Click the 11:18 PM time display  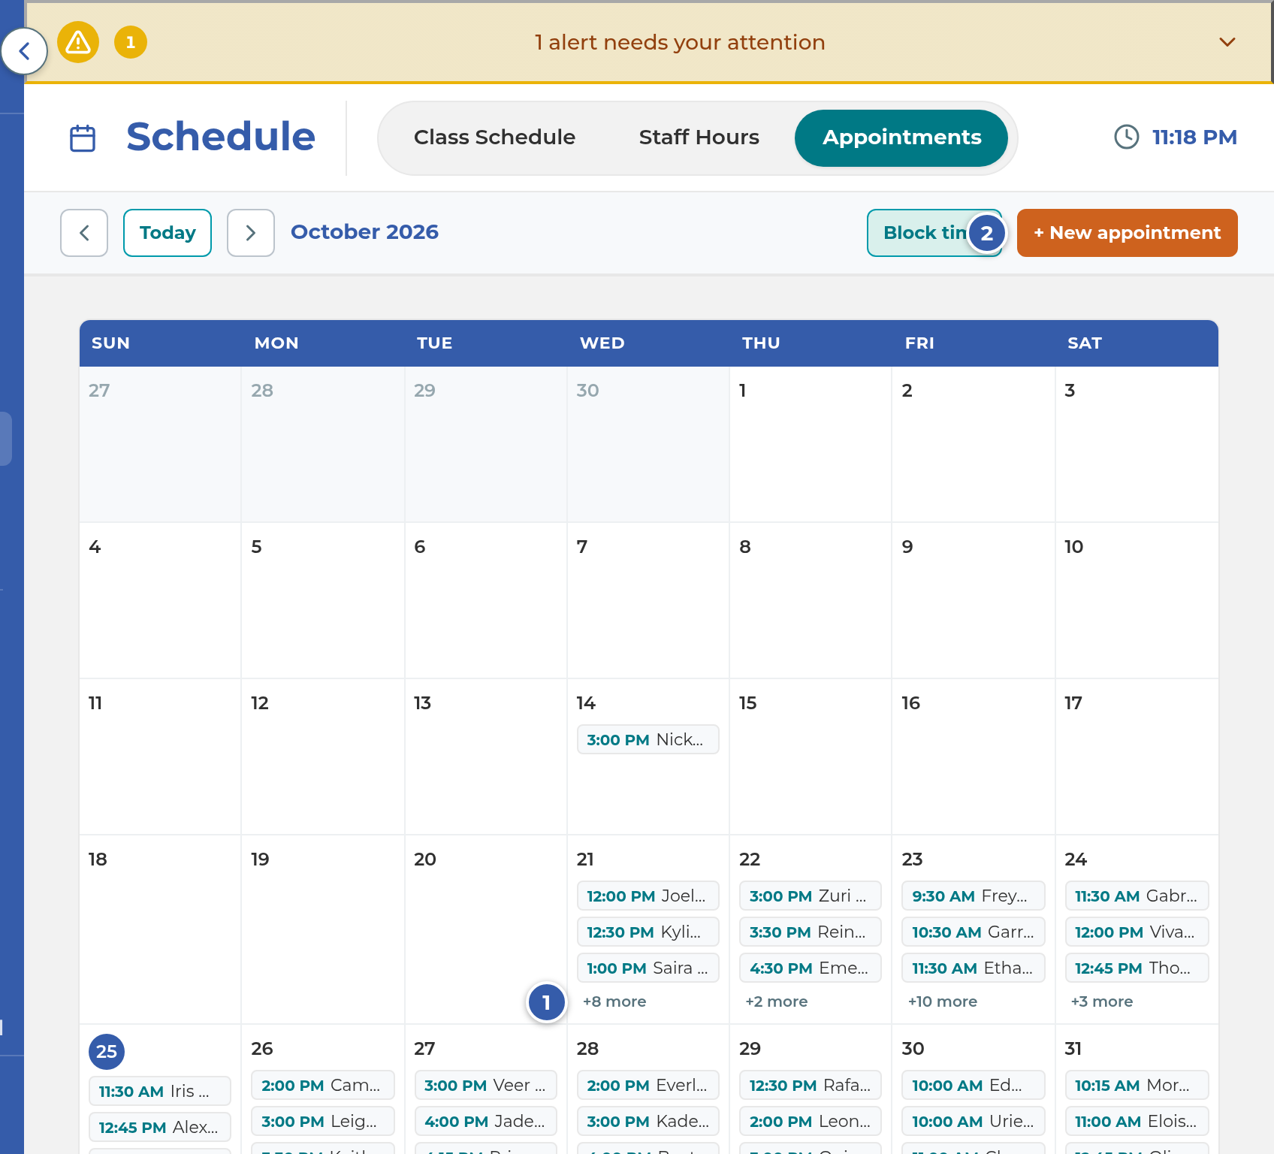[1194, 137]
